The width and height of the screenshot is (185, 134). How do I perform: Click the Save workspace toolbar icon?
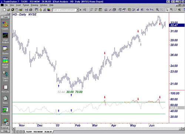(x=13, y=10)
